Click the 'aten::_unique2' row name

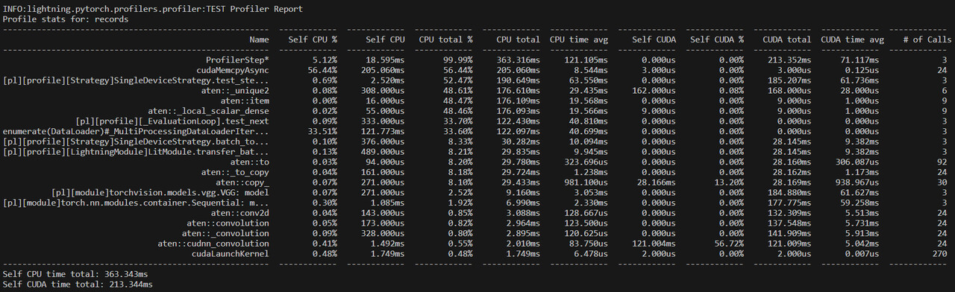236,90
